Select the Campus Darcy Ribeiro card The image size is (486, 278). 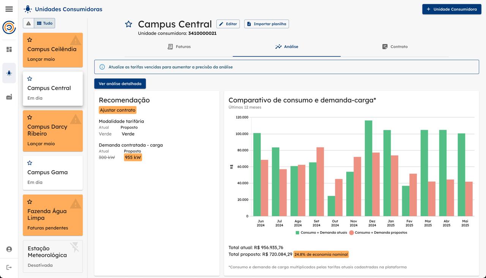(53, 130)
